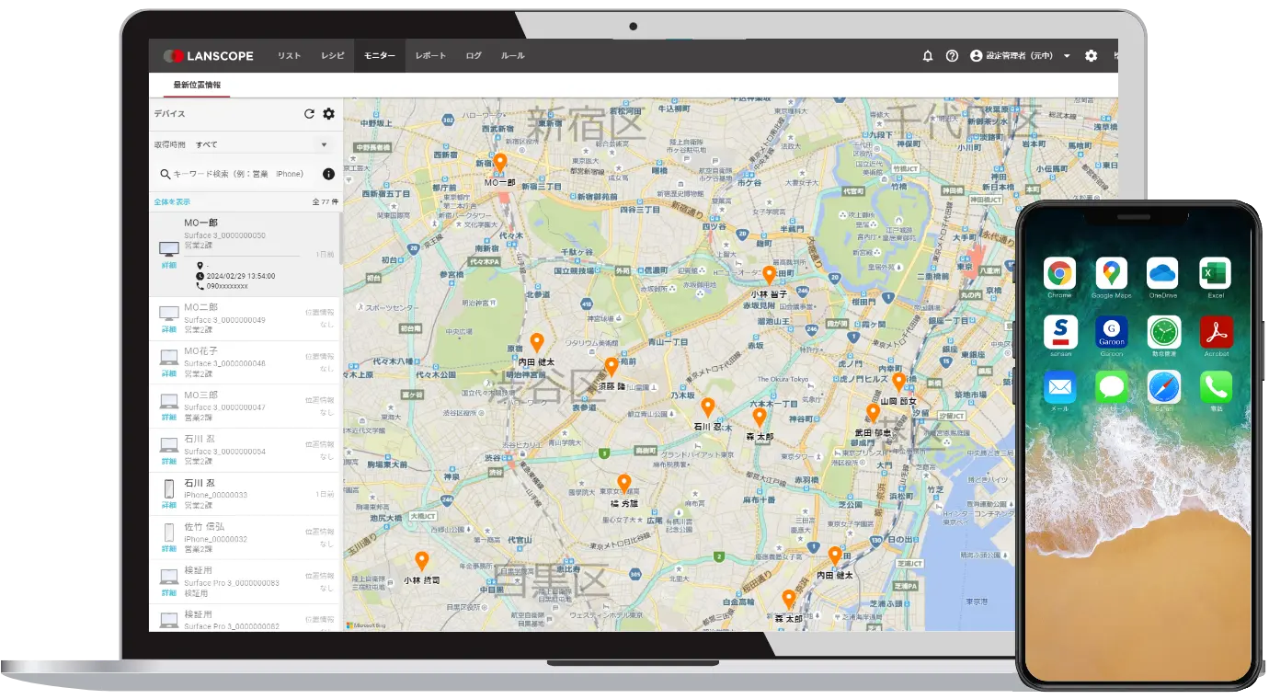Open the header settings gear icon

click(x=1091, y=56)
